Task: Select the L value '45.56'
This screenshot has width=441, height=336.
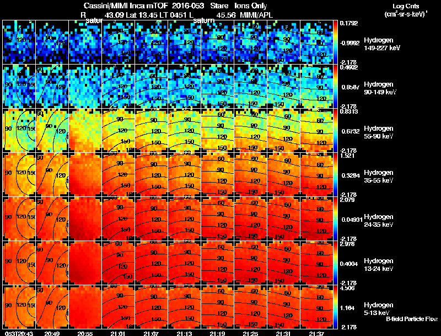Action: click(x=227, y=15)
